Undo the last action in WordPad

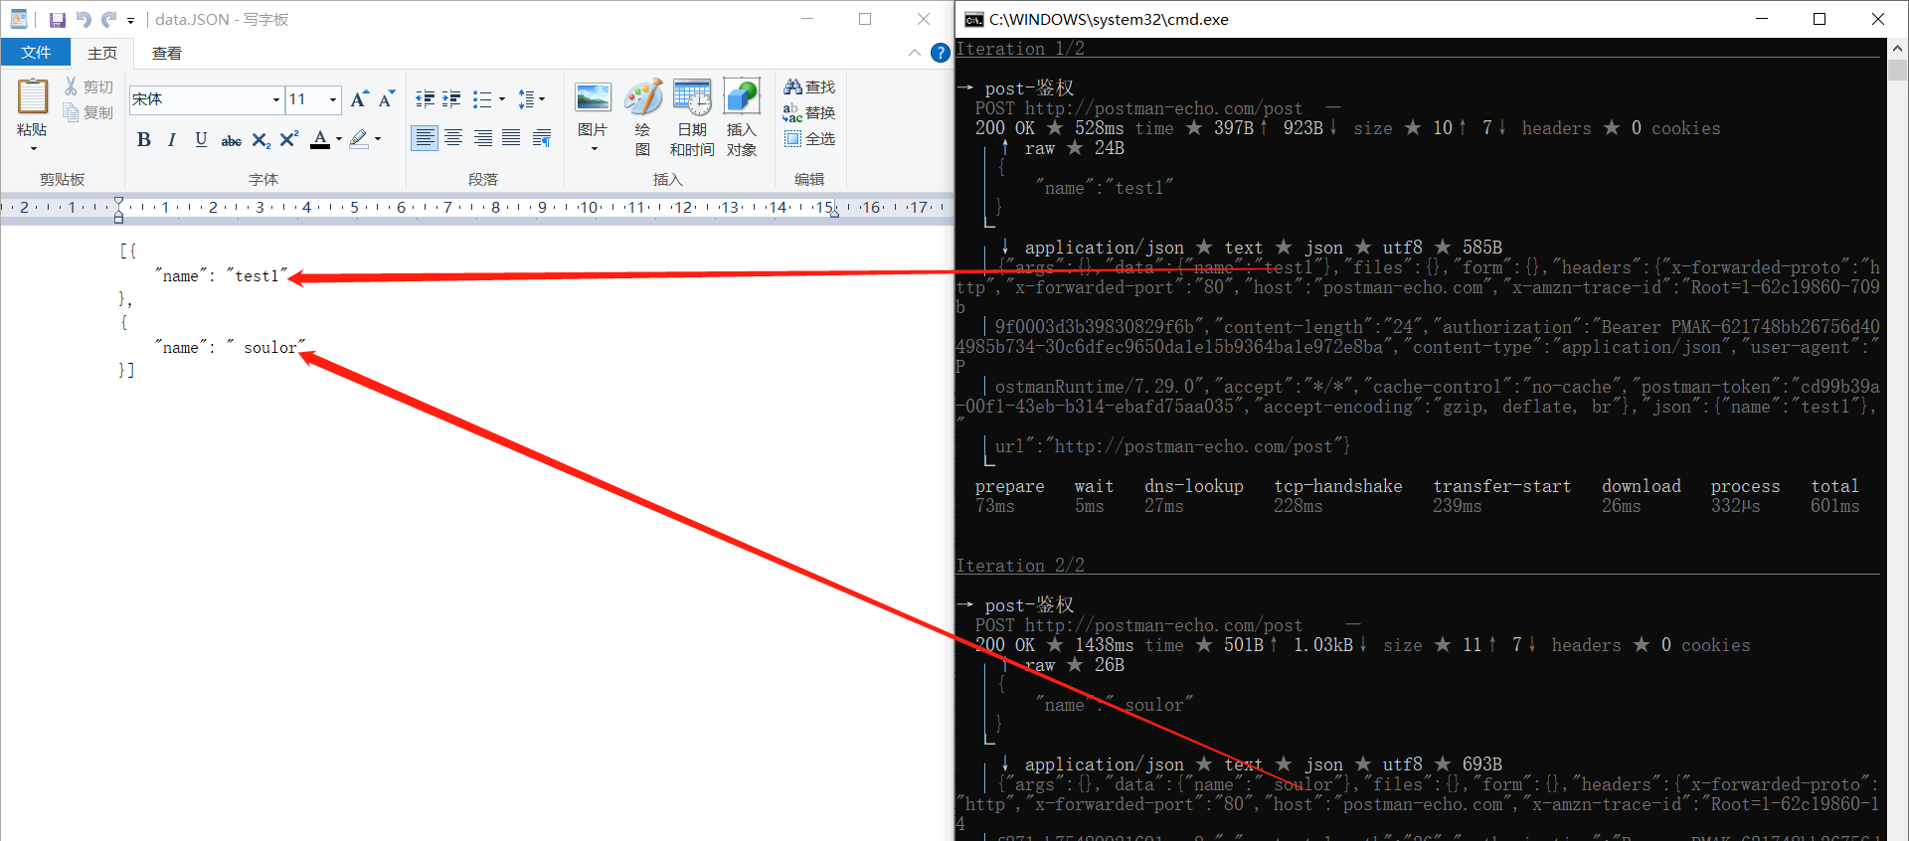pos(84,19)
